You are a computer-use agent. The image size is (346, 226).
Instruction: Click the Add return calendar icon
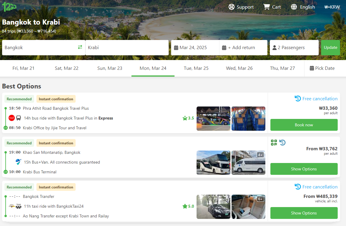pos(224,48)
